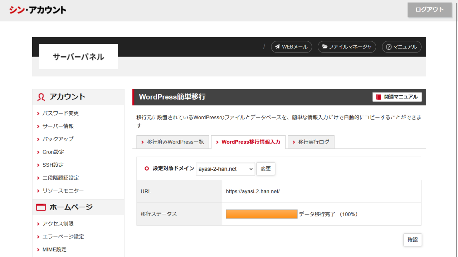Click the ログアウト button
The image size is (458, 257).
pyautogui.click(x=429, y=10)
